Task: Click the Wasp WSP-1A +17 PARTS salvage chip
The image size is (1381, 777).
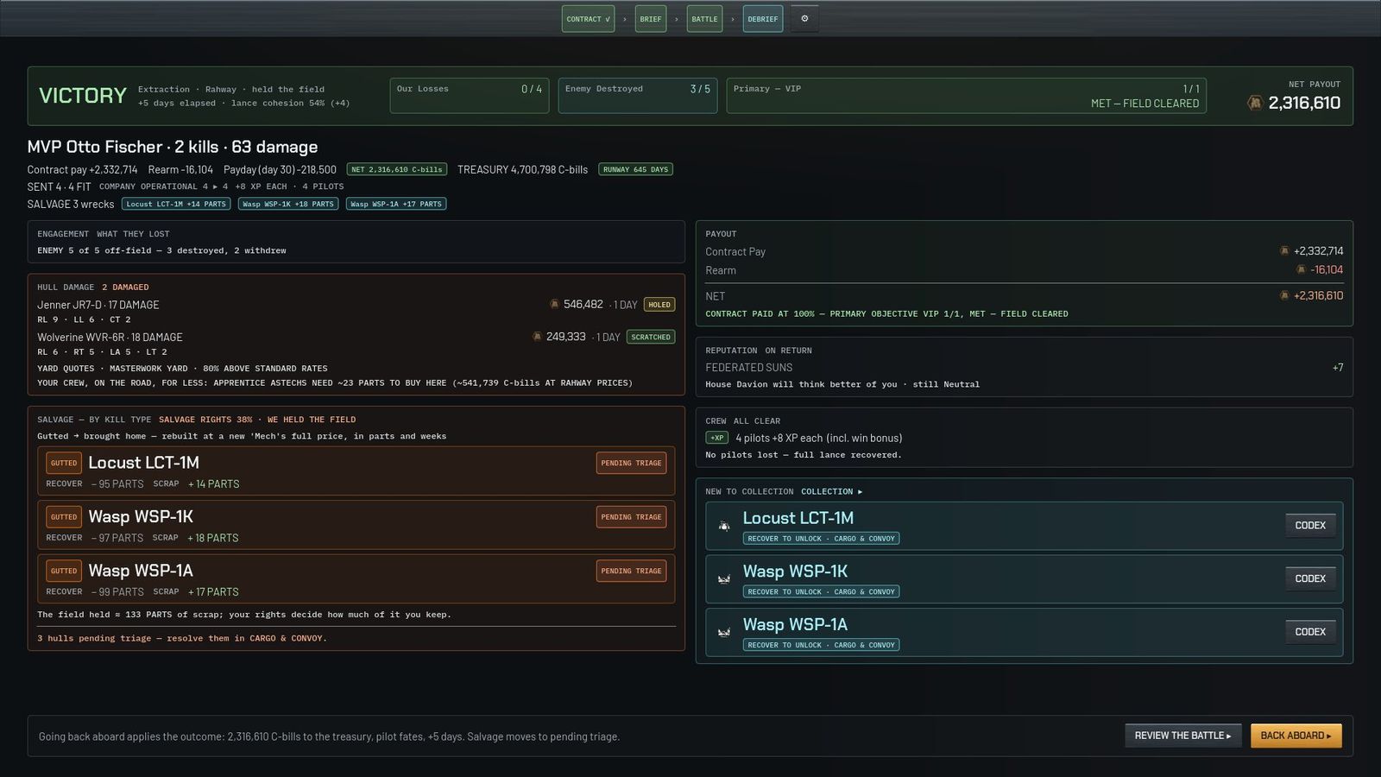Action: click(396, 204)
